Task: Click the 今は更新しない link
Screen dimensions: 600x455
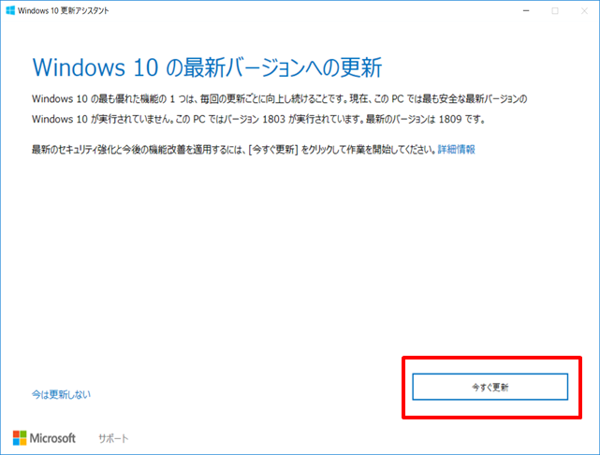Action: pos(61,394)
